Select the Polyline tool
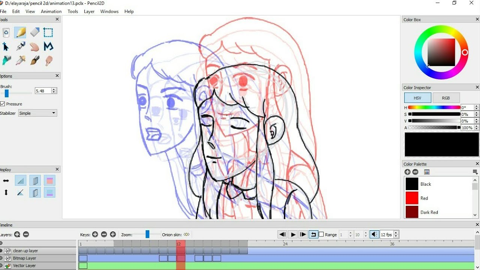Image resolution: width=480 pixels, height=270 pixels. tap(48, 46)
